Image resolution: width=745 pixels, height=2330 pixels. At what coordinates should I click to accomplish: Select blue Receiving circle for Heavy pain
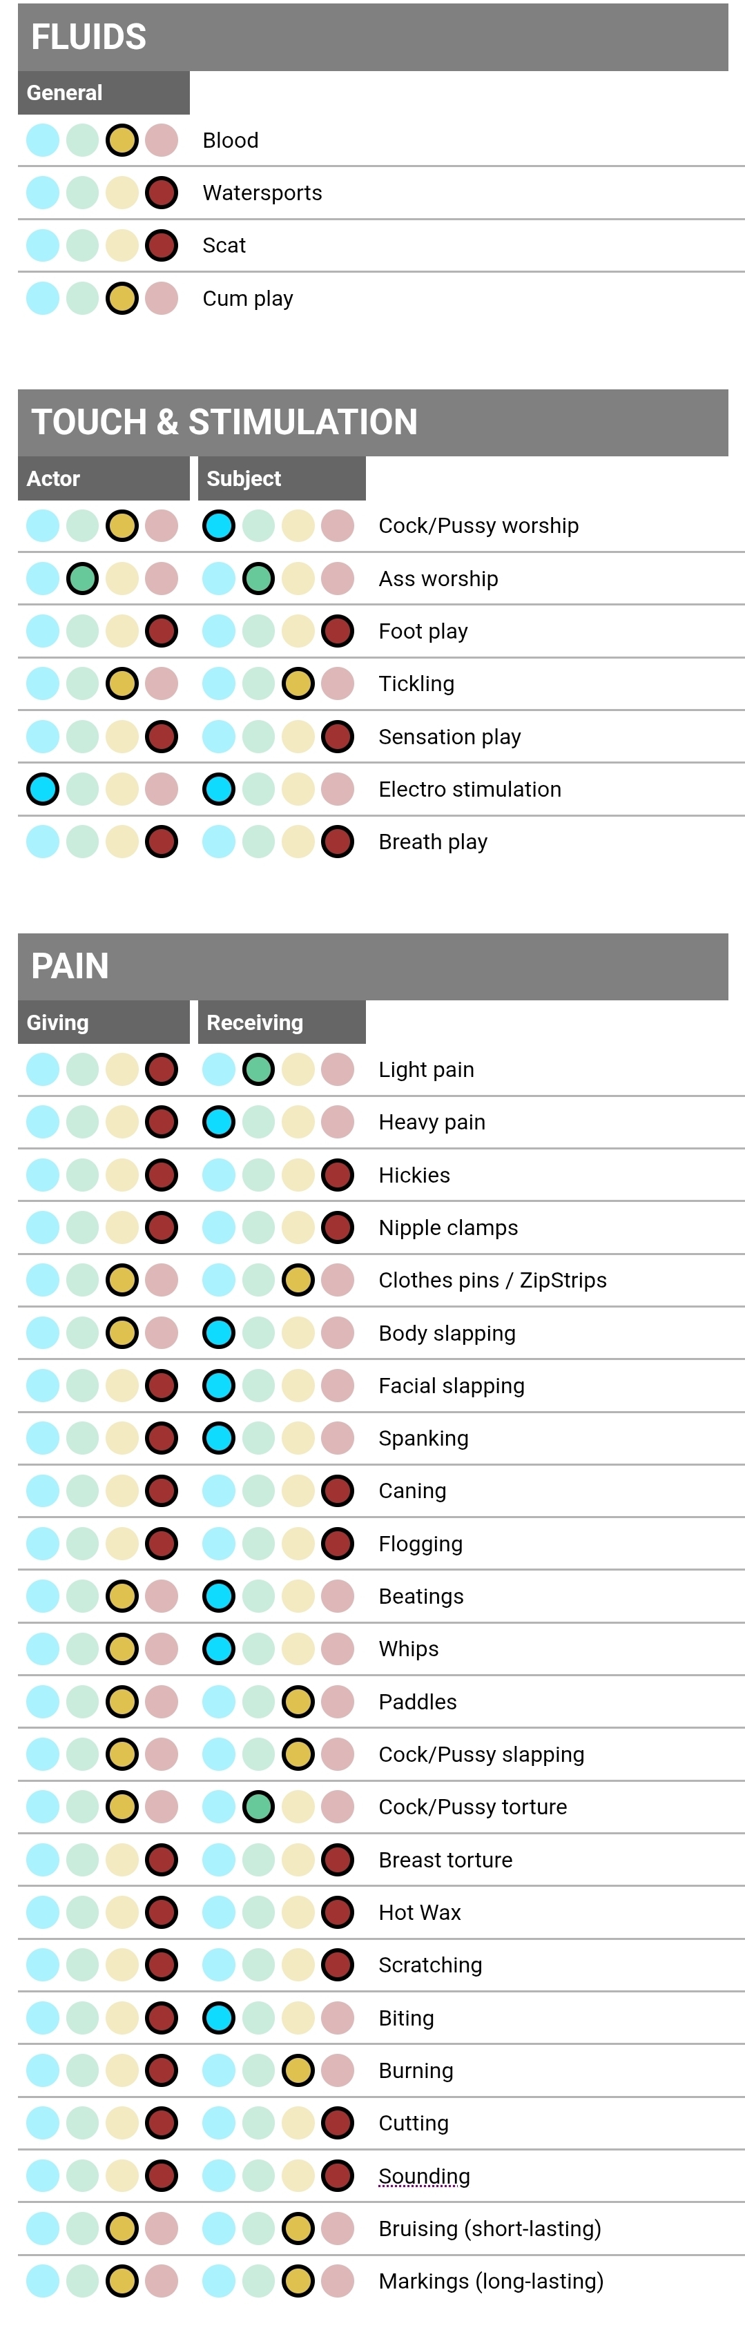pyautogui.click(x=219, y=1122)
